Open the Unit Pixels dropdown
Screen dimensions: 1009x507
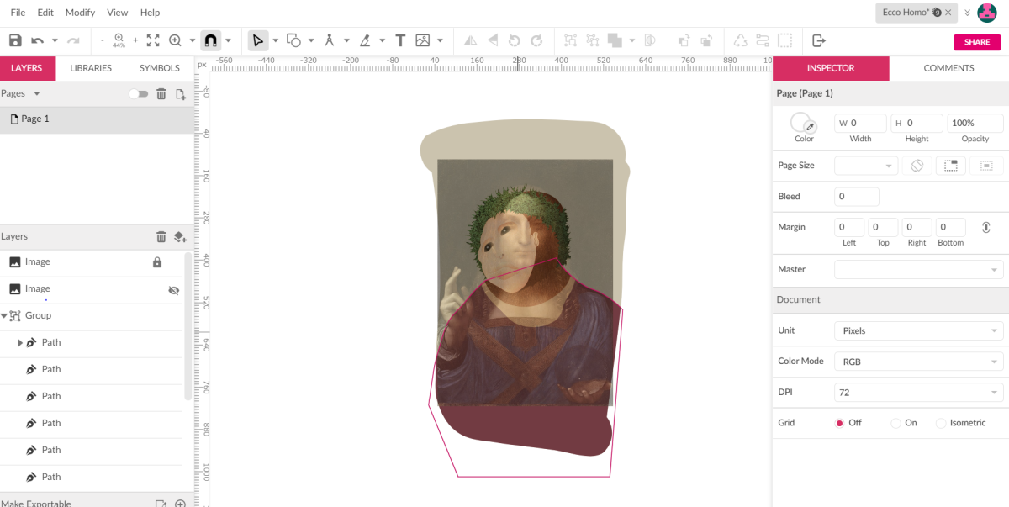tap(918, 330)
